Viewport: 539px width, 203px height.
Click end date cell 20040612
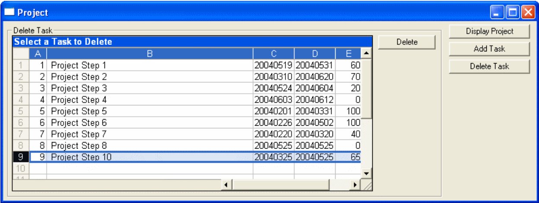coord(314,100)
